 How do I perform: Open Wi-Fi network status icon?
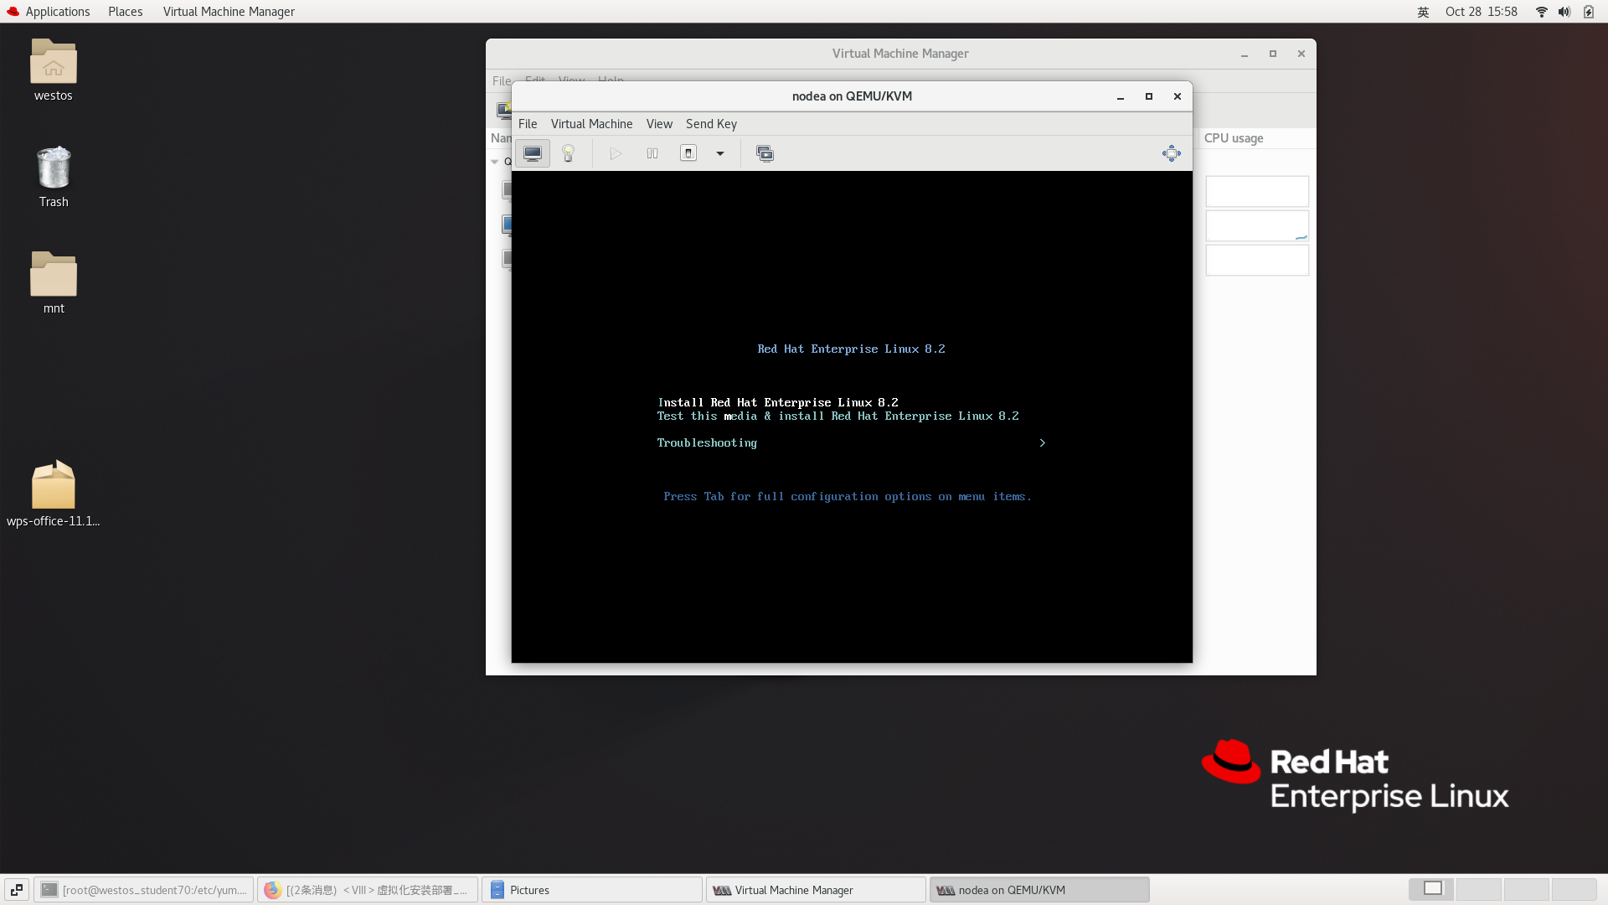point(1541,12)
